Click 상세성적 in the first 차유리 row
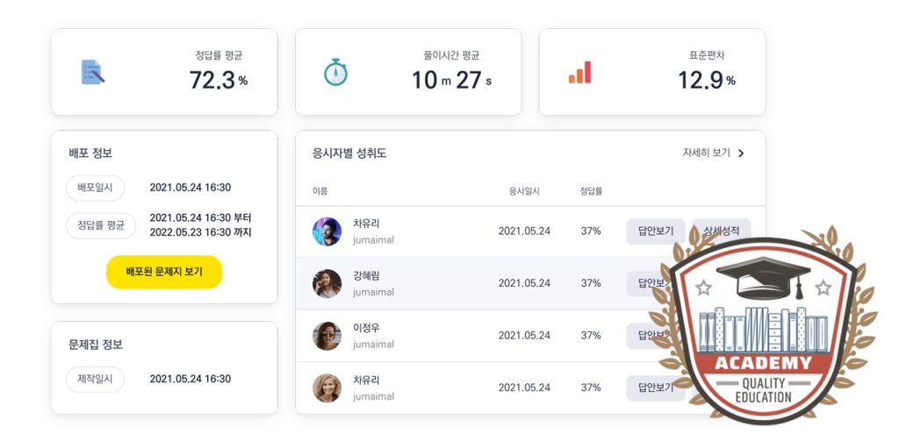Viewport: 899px width, 448px height. [x=722, y=231]
